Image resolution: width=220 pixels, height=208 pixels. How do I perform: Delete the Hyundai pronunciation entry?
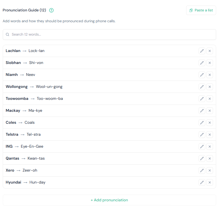pos(210,182)
